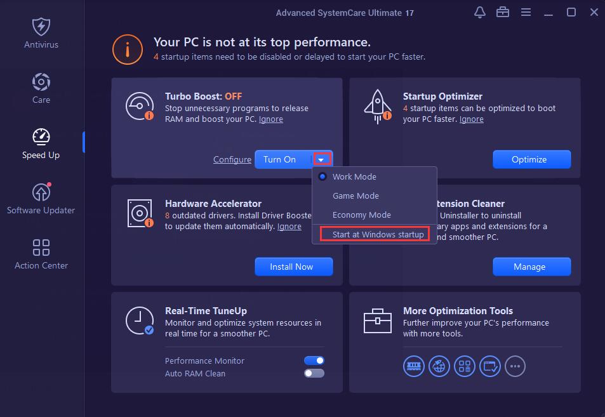Click the More Optimization Tools heading
The height and width of the screenshot is (417, 605).
[x=458, y=310]
